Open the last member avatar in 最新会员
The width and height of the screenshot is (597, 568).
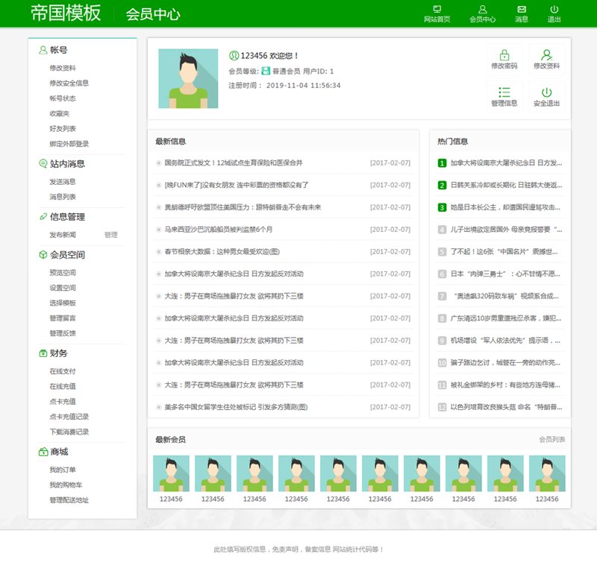point(547,473)
